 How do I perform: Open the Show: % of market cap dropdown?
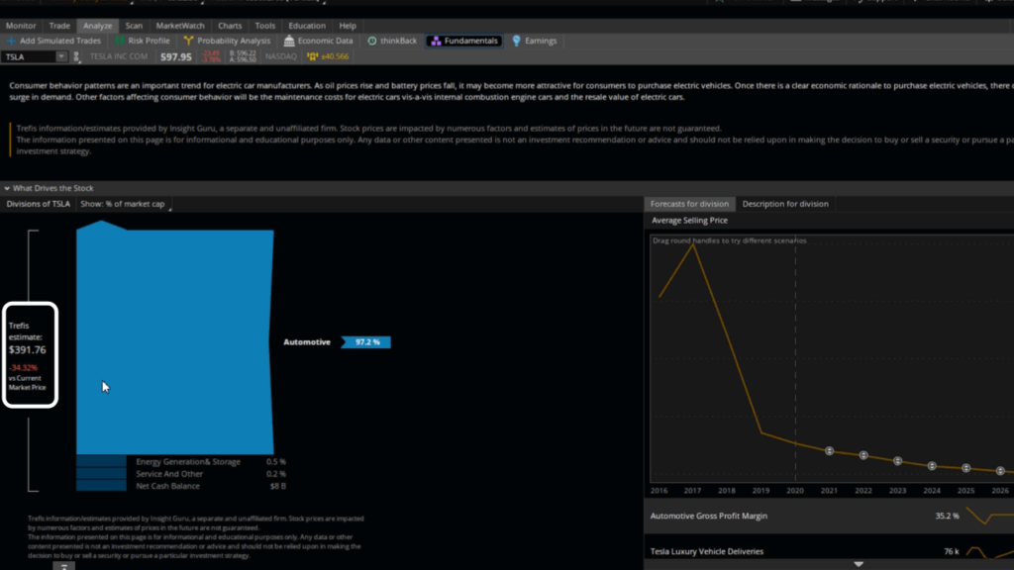125,204
